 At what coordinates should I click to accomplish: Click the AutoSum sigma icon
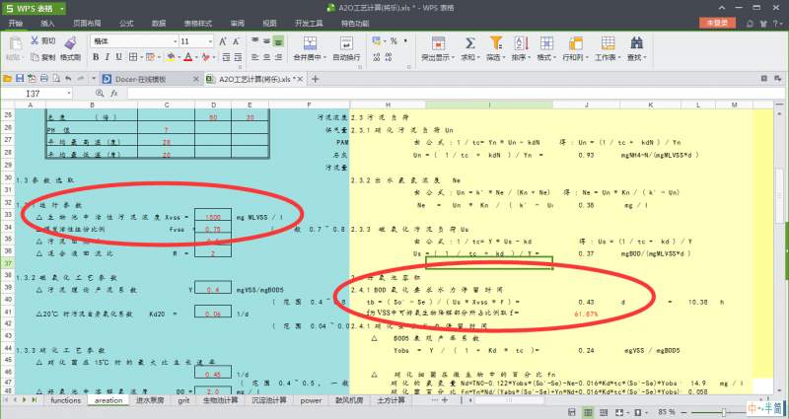coord(470,43)
